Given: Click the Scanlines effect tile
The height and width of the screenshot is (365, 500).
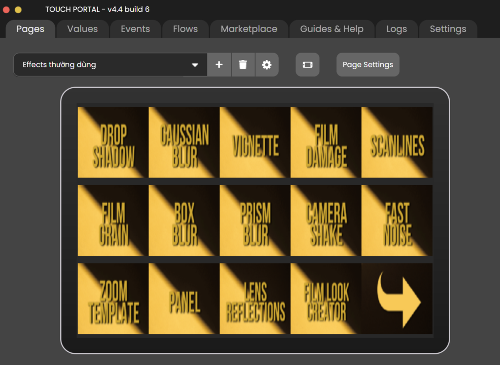Looking at the screenshot, I should pos(396,142).
